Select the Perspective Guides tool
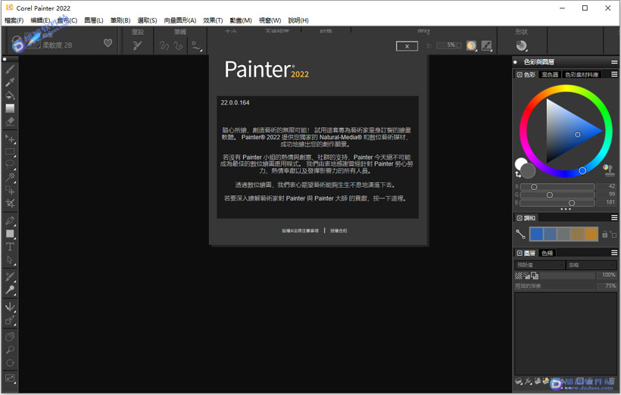Screen dimensions: 621x395 (x=10, y=320)
